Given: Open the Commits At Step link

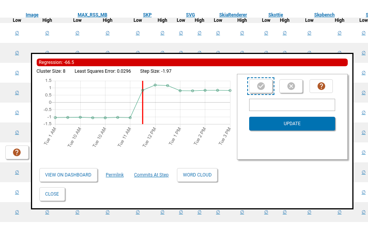Looking at the screenshot, I should (151, 175).
